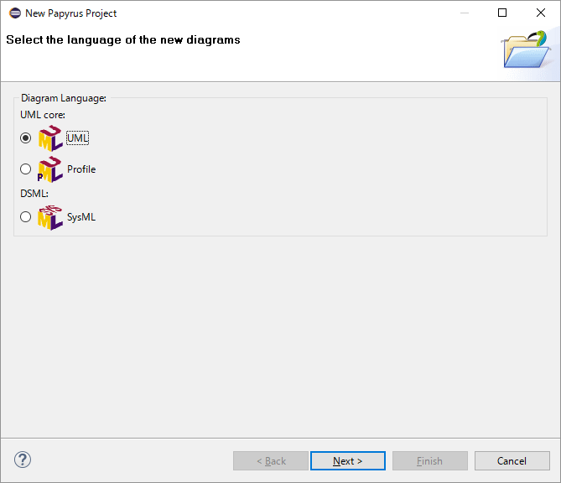Select the Profile radio button
Viewport: 561px width, 483px height.
26,169
